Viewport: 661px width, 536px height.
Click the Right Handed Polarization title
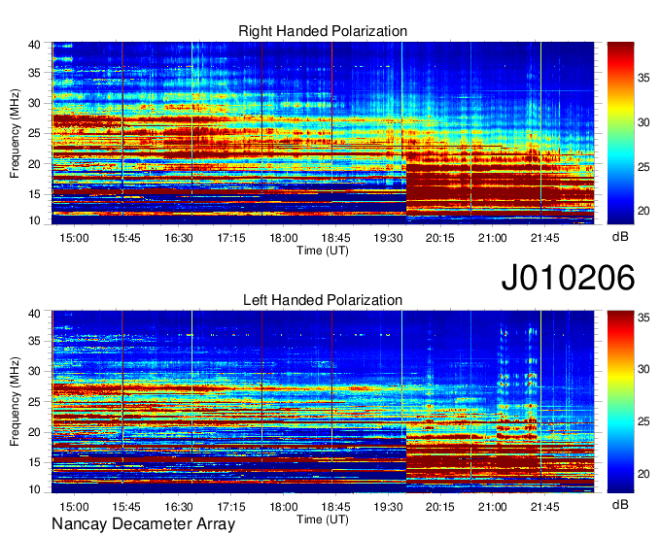(x=323, y=31)
